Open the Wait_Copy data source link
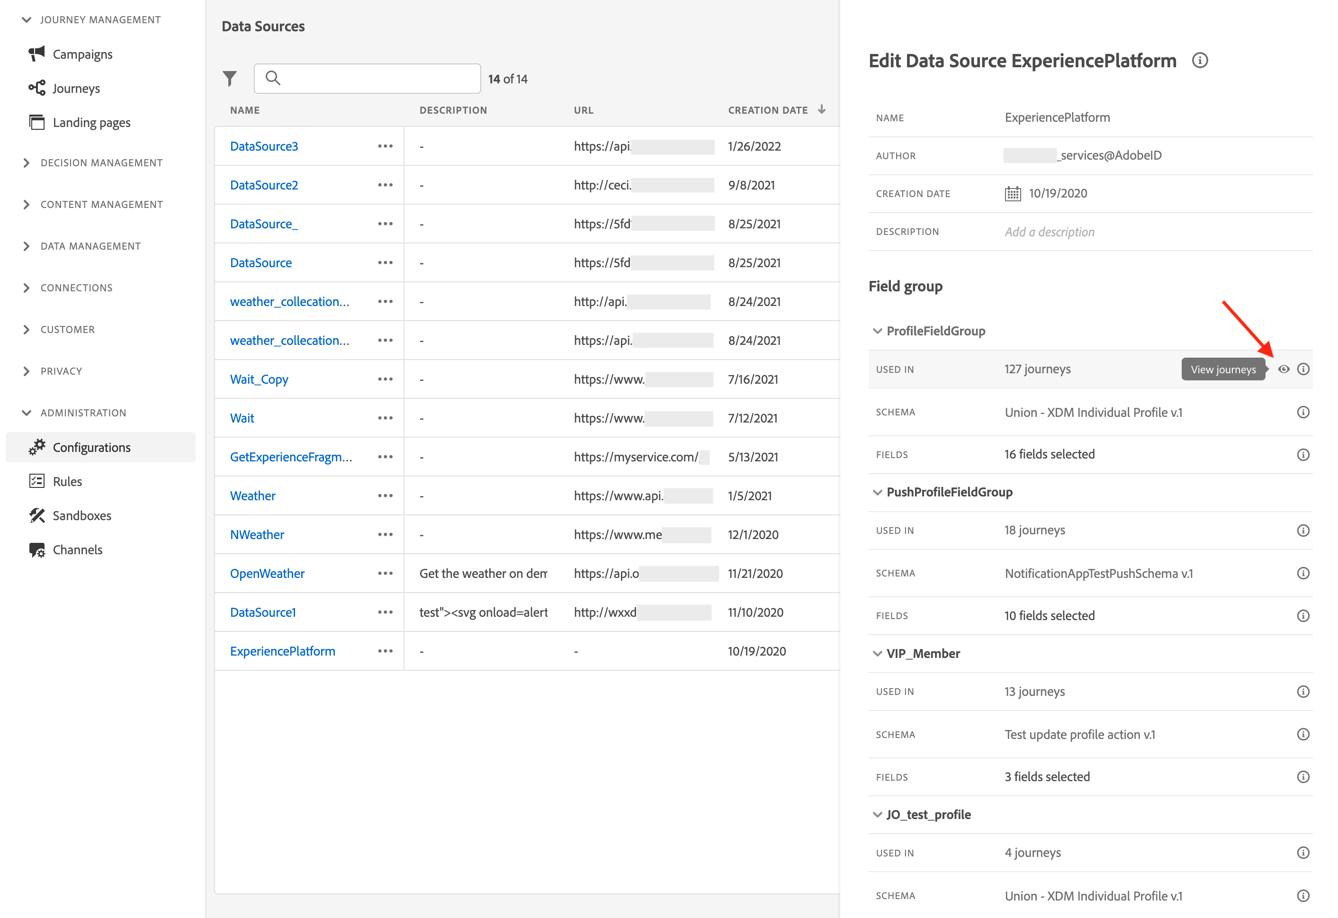The width and height of the screenshot is (1338, 918). point(259,379)
